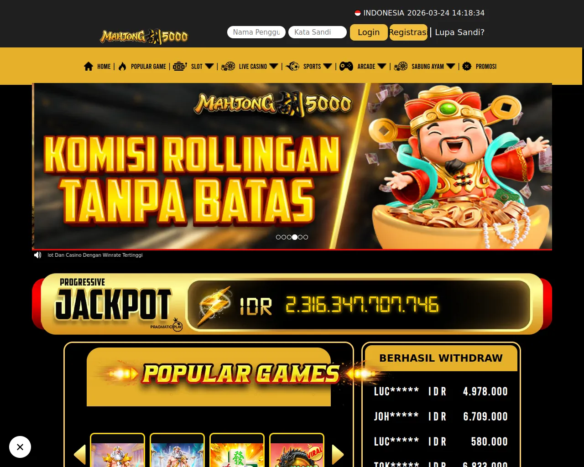Screen dimensions: 584x467
Task: Click the Sports soccer ball icon
Action: point(292,66)
